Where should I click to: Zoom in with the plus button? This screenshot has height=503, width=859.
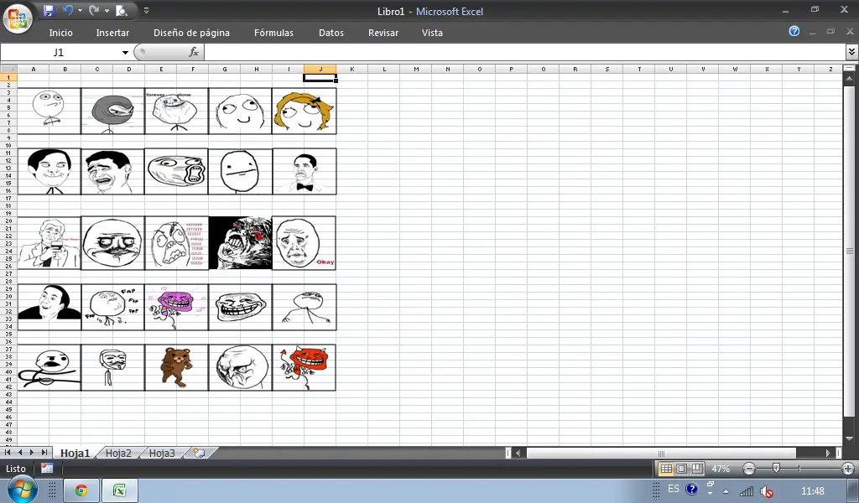(x=848, y=469)
